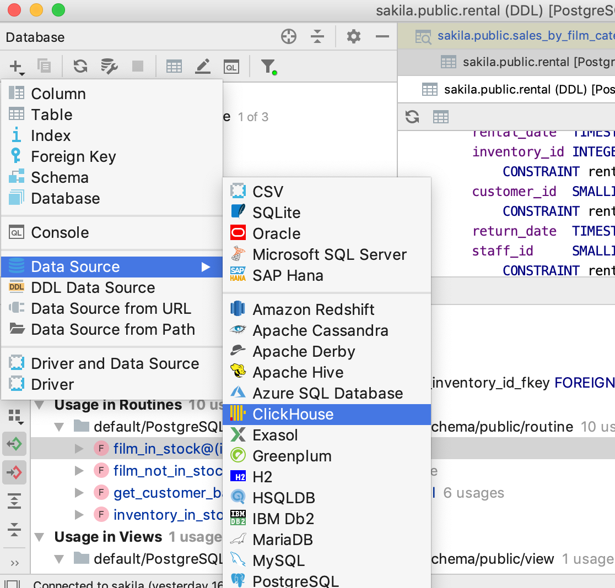Create new Foreign Key from menu
This screenshot has height=588, width=615.
point(112,157)
